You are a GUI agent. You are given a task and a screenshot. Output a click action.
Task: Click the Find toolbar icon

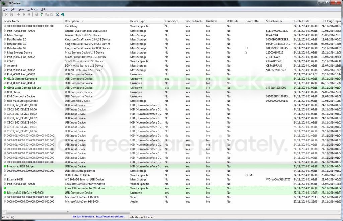click(x=58, y=15)
